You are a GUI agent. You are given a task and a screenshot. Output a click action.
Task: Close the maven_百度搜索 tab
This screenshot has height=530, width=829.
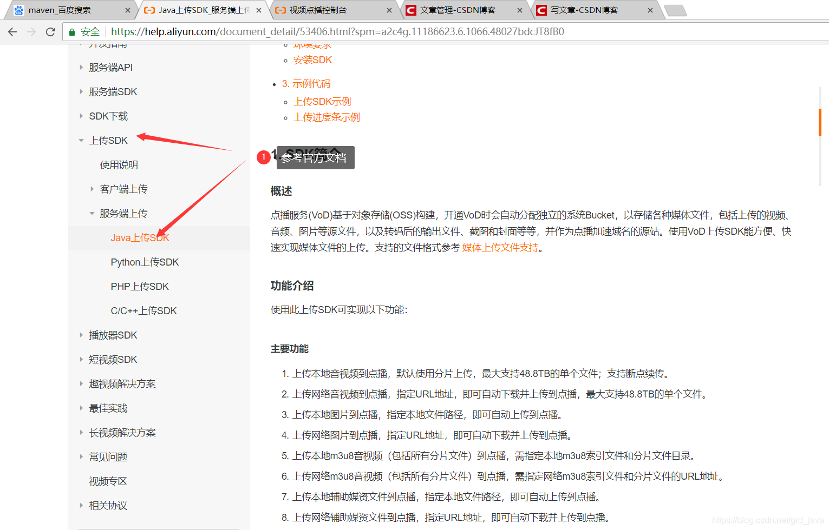click(128, 10)
